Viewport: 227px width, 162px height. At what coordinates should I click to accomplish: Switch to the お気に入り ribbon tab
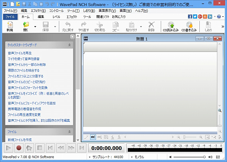click(119, 17)
